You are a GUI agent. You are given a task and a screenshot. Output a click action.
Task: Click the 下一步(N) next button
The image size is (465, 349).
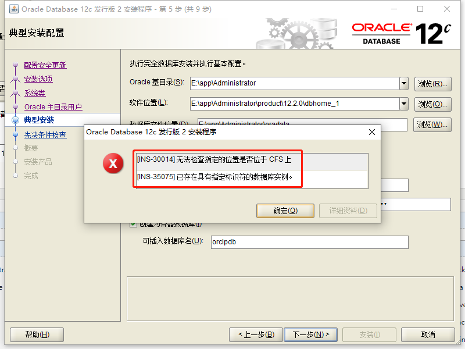click(x=310, y=335)
